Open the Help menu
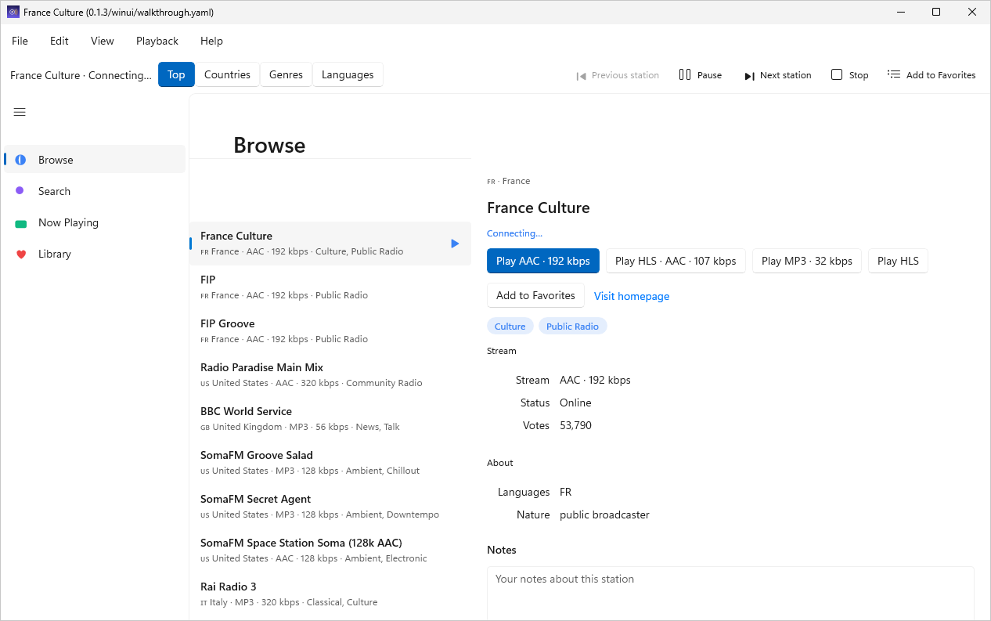This screenshot has height=621, width=991. point(211,41)
